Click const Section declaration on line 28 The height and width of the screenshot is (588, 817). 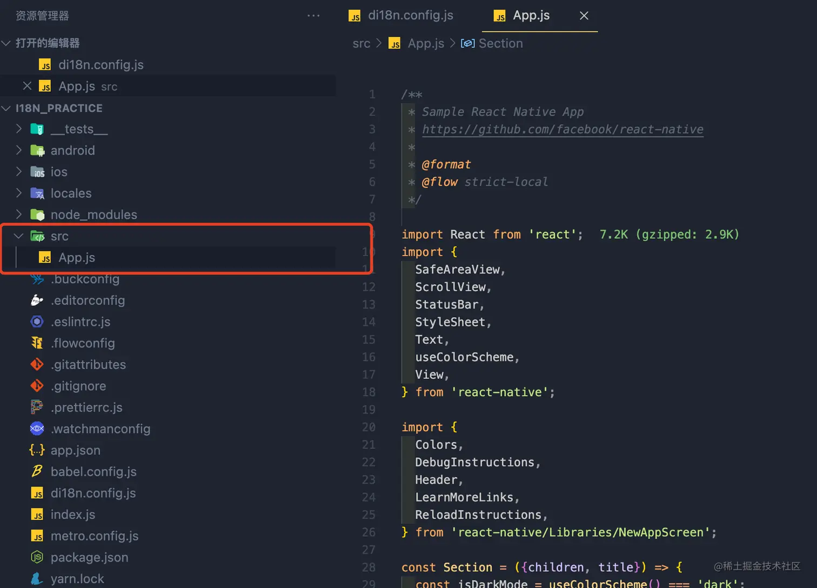[447, 567]
